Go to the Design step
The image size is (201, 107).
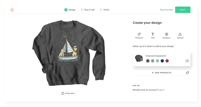[x=70, y=10]
